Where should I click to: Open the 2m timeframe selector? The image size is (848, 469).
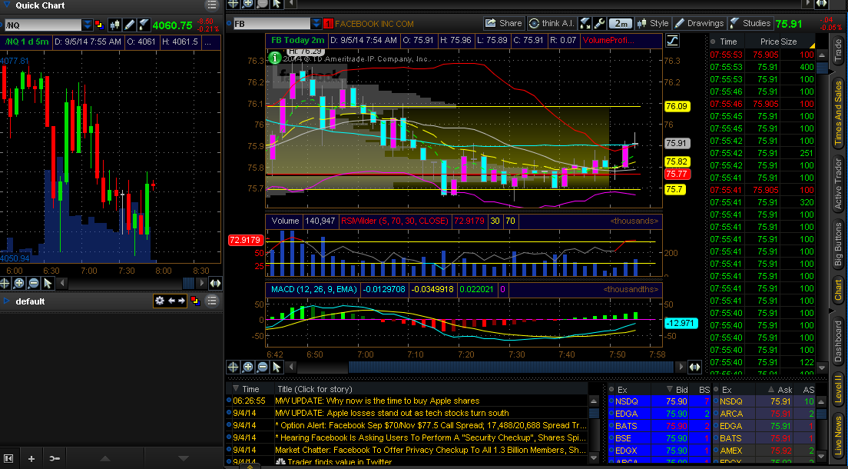(621, 23)
